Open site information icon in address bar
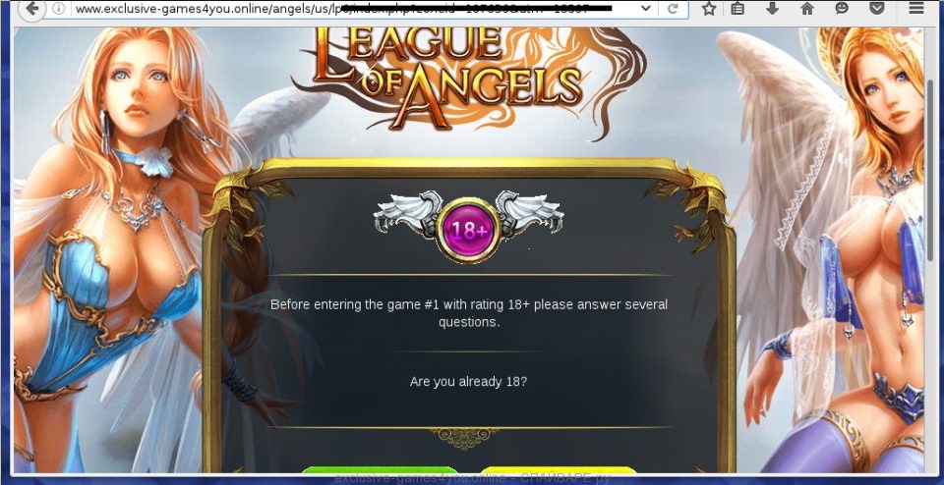This screenshot has height=485, width=944. pyautogui.click(x=58, y=9)
